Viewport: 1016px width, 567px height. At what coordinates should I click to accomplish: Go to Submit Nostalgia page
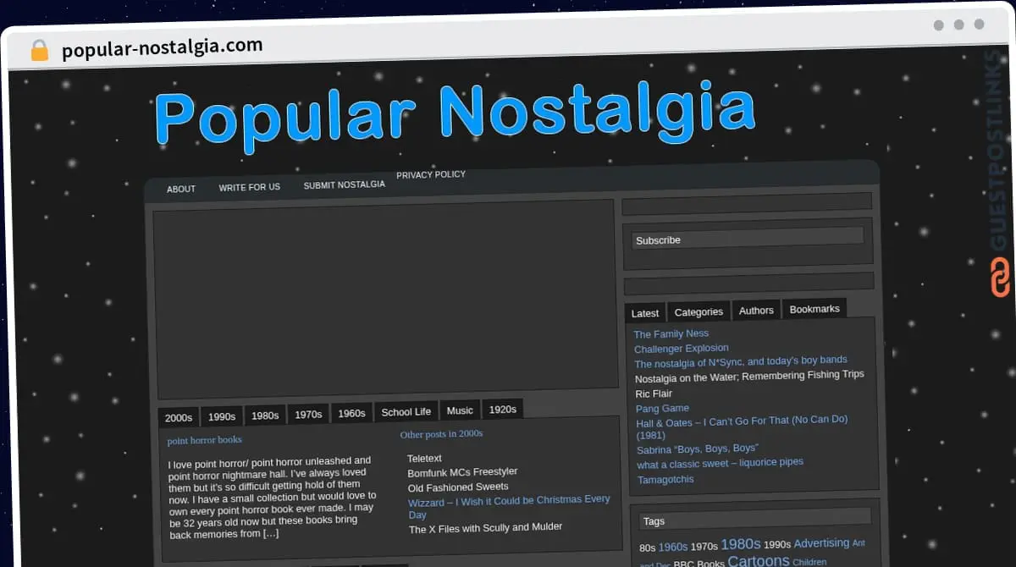(344, 184)
